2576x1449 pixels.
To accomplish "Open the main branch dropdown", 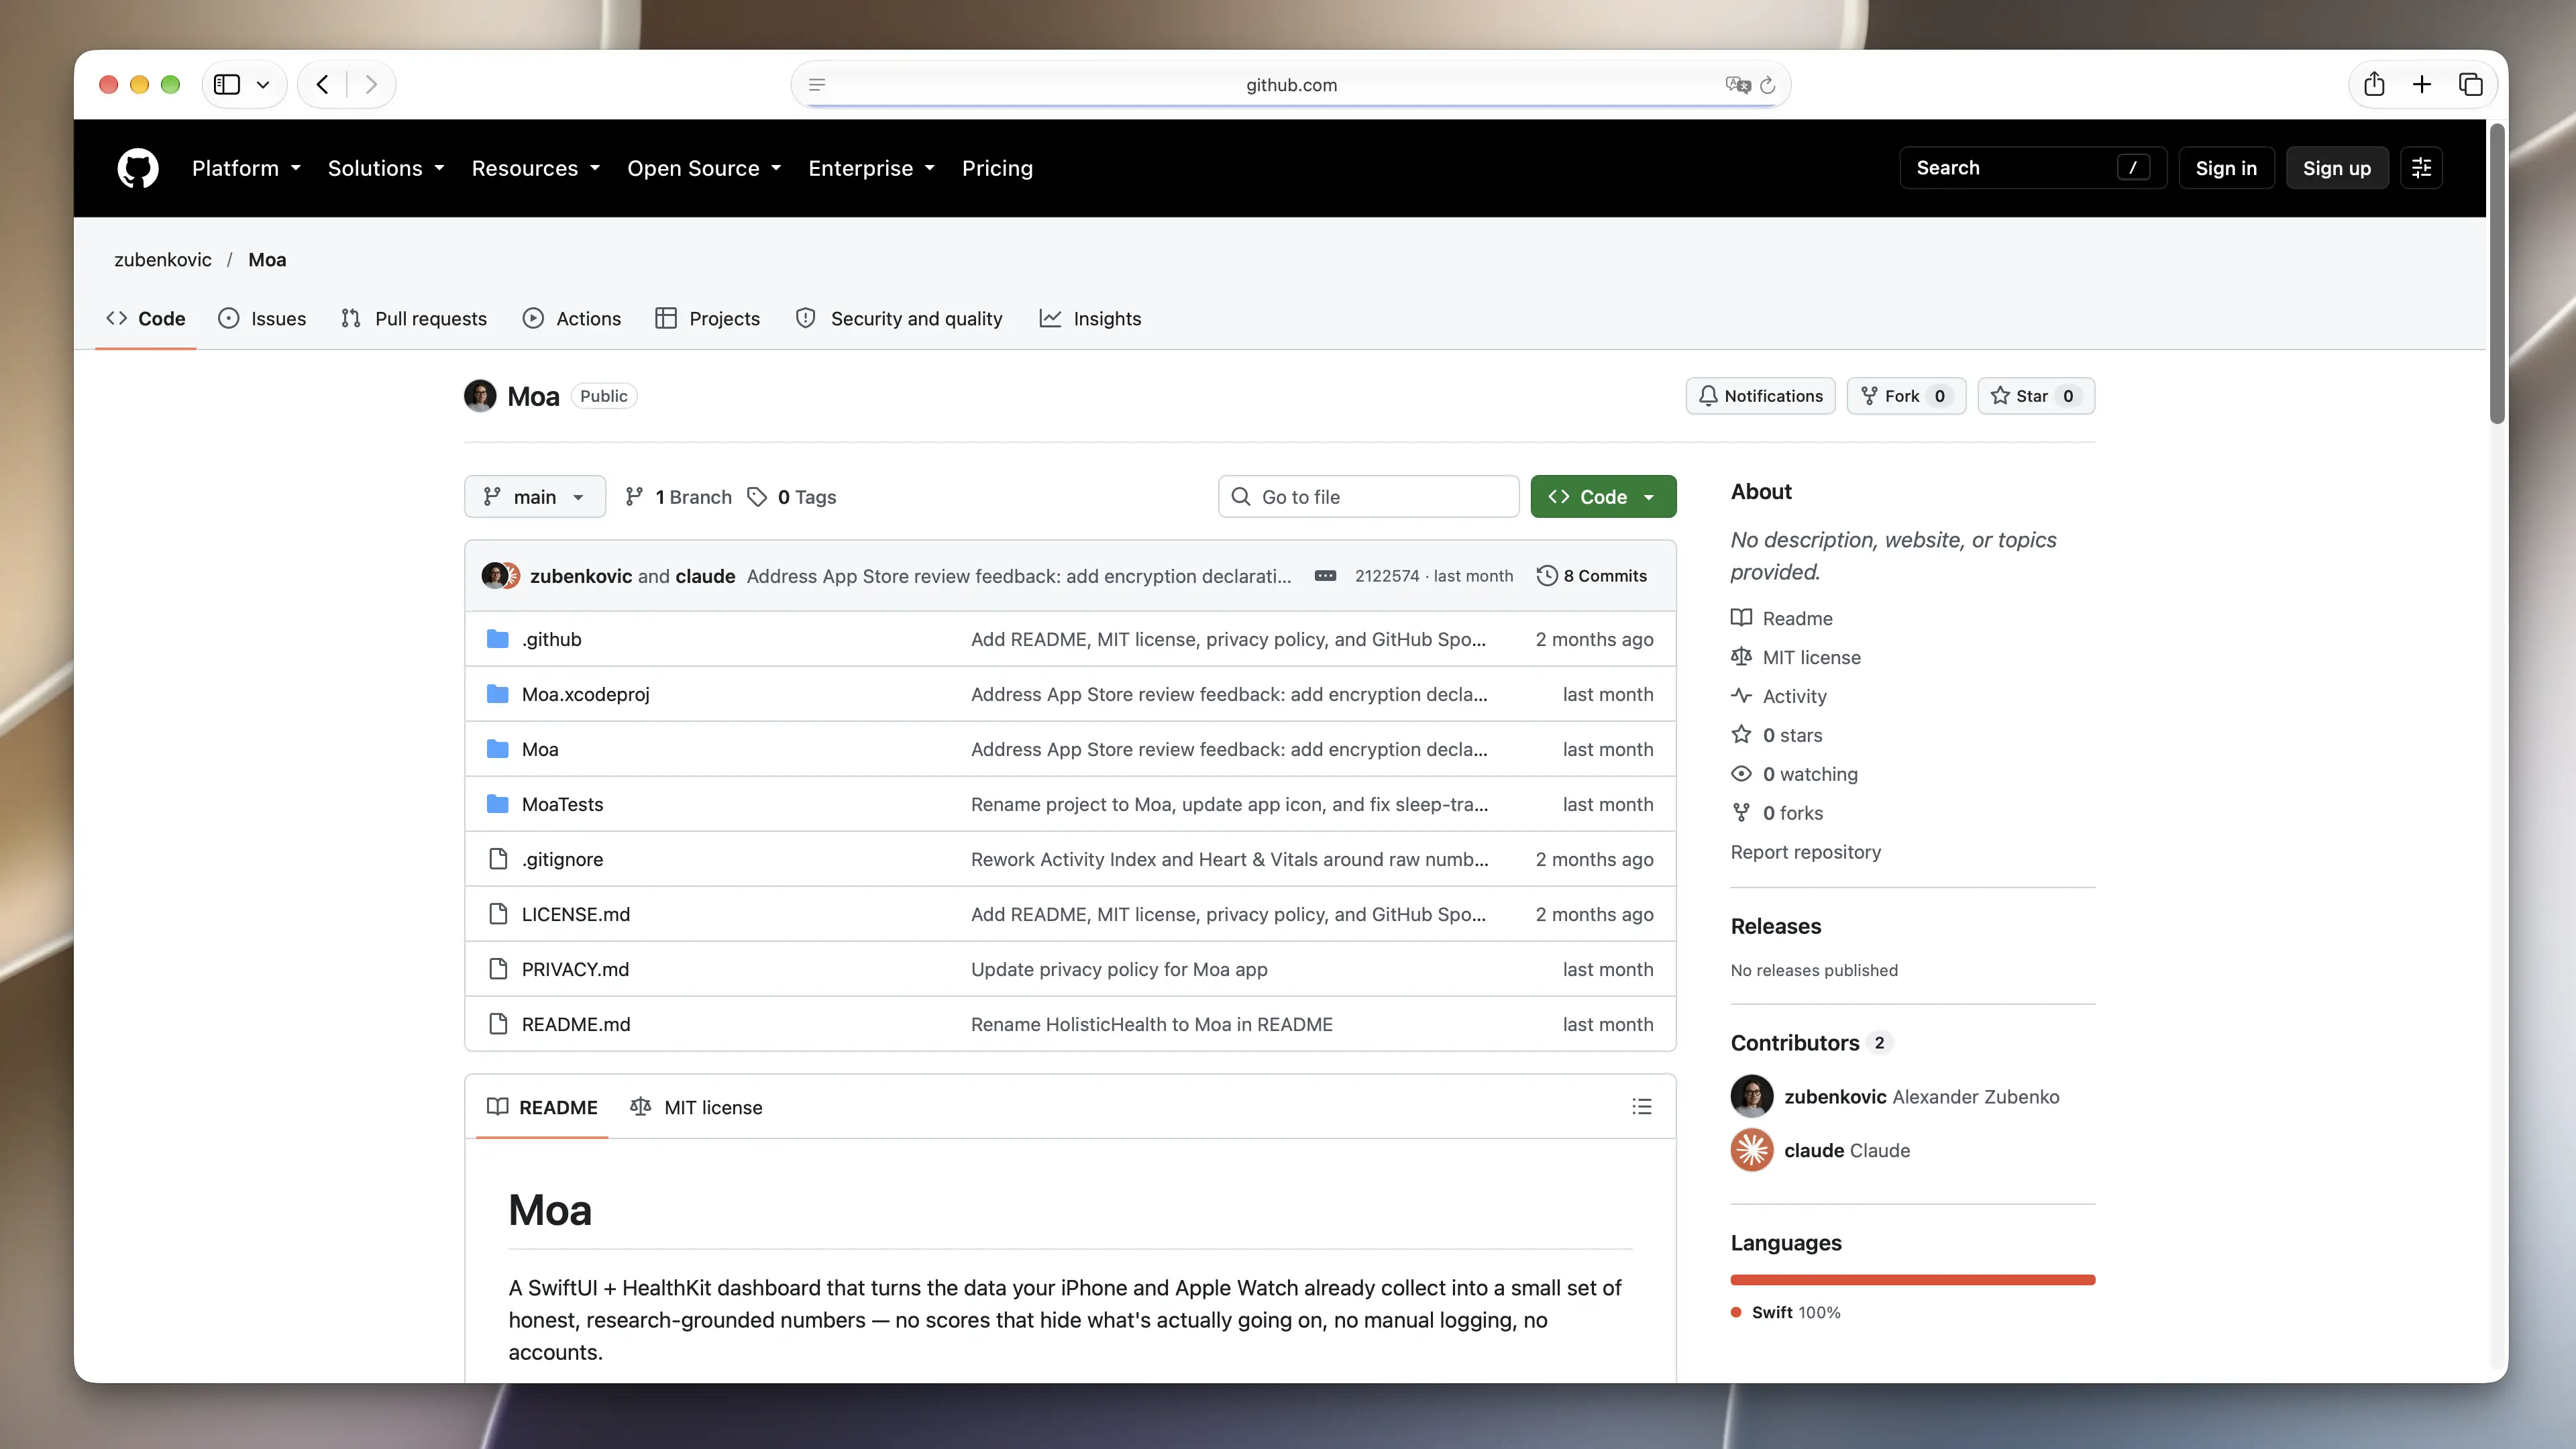I will (x=534, y=497).
